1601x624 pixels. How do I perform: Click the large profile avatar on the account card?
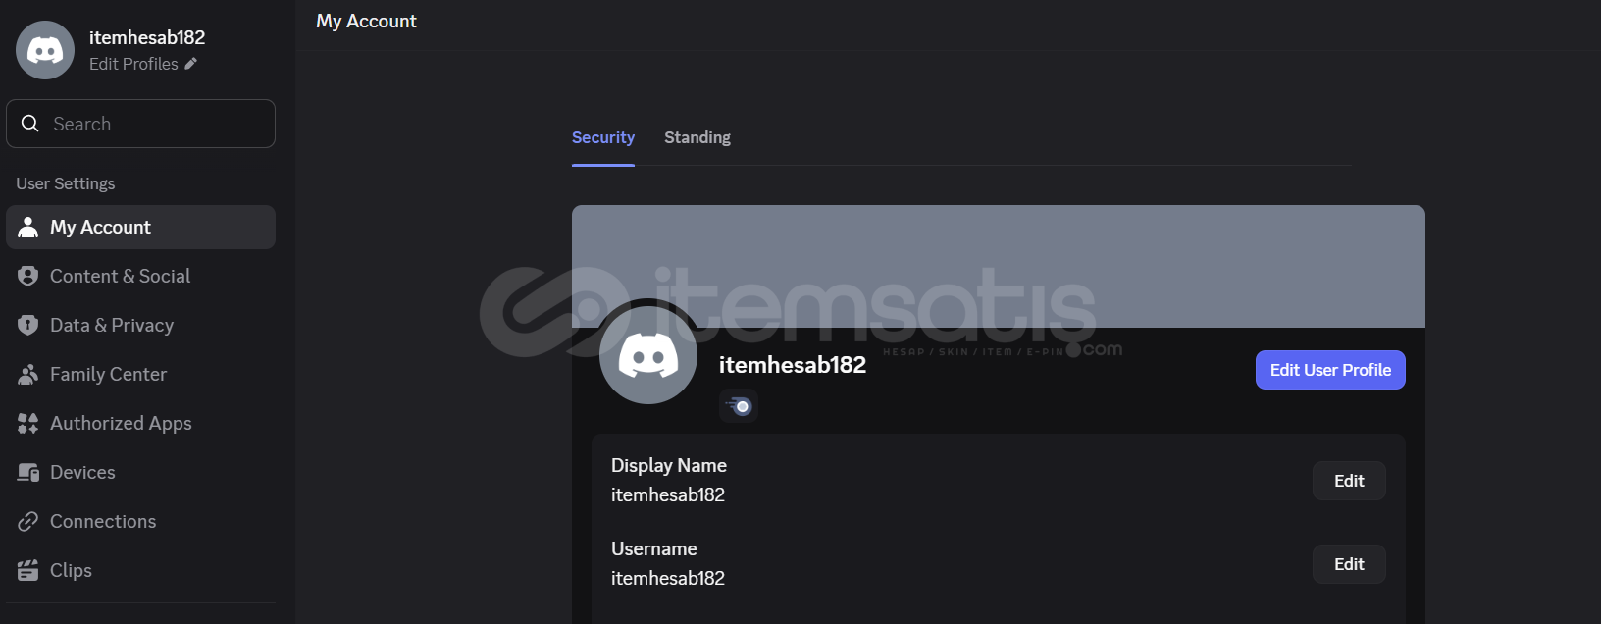click(648, 354)
